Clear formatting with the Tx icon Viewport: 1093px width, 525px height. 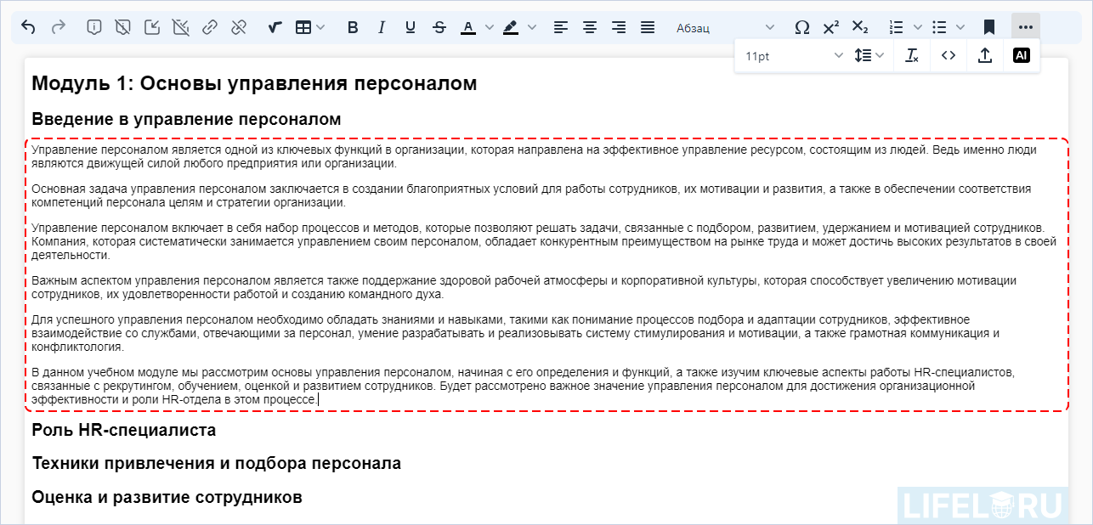[911, 54]
